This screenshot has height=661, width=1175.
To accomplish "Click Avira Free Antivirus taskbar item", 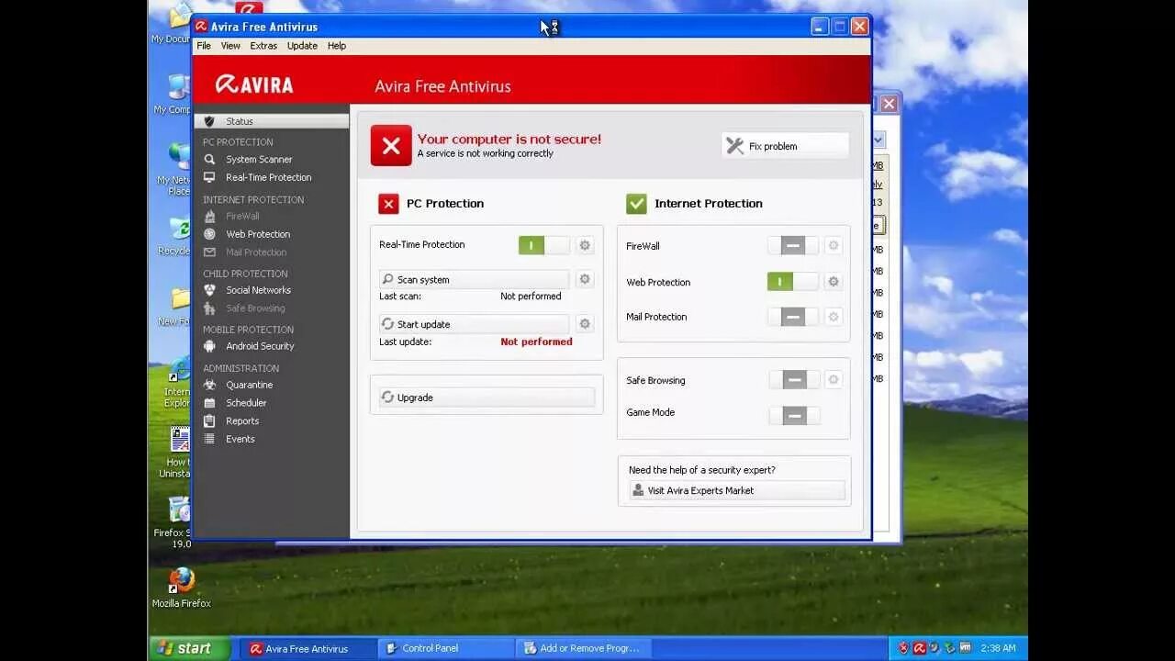I will (308, 648).
